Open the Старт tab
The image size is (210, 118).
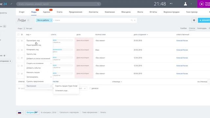tap(22, 12)
